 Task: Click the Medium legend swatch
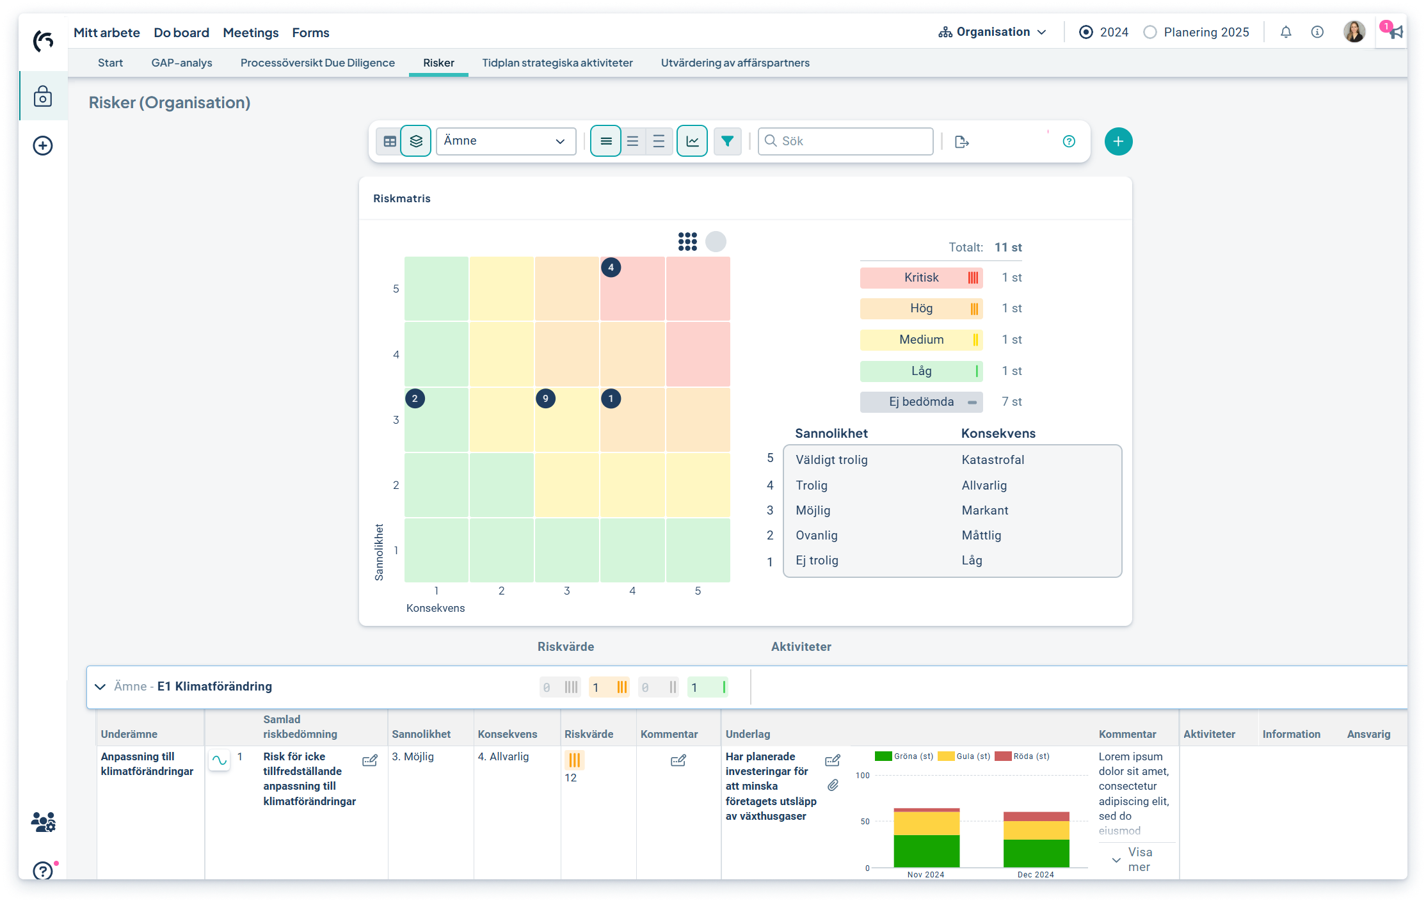pos(921,340)
